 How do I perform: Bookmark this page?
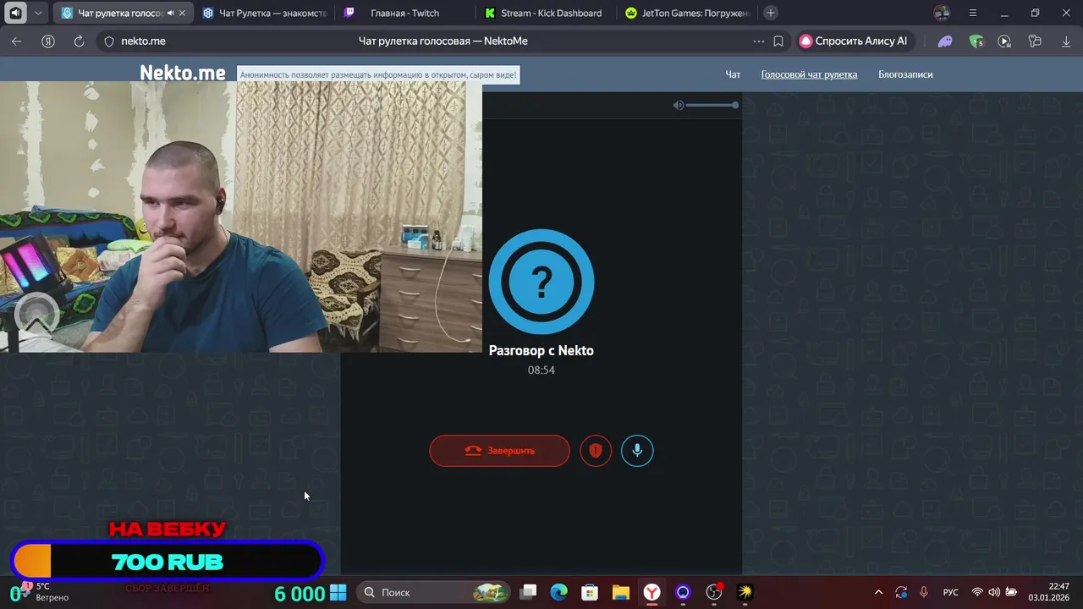(x=778, y=41)
